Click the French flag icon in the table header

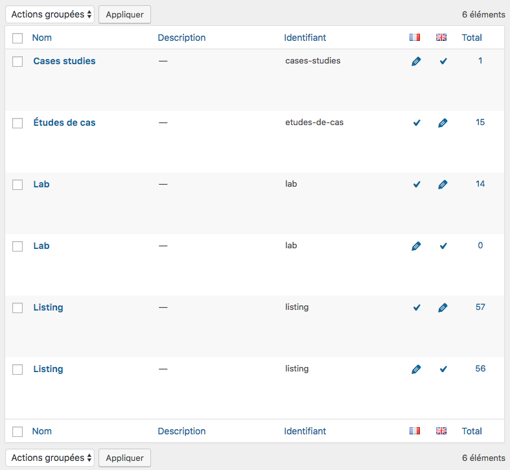pos(415,38)
